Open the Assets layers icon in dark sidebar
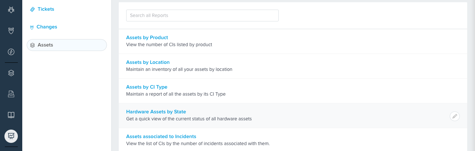The height and width of the screenshot is (151, 475). click(11, 73)
